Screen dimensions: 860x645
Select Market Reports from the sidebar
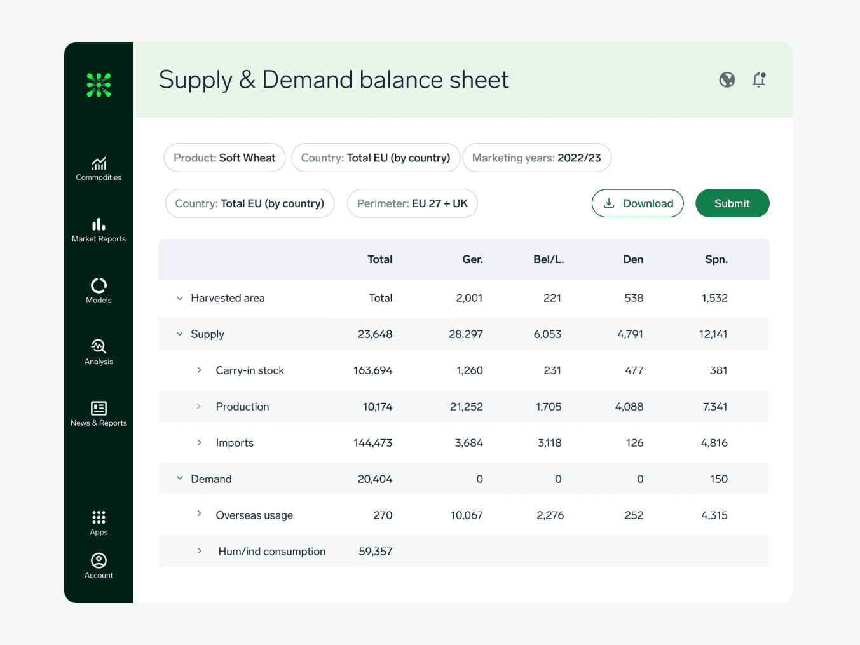tap(99, 229)
